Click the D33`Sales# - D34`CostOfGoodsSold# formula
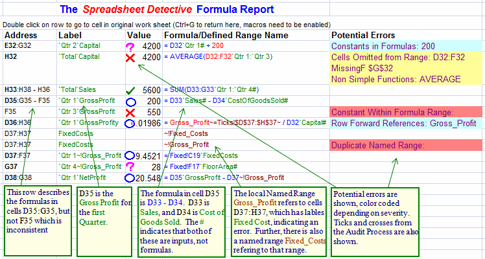Viewport: 485px width, 259px height. pos(226,100)
